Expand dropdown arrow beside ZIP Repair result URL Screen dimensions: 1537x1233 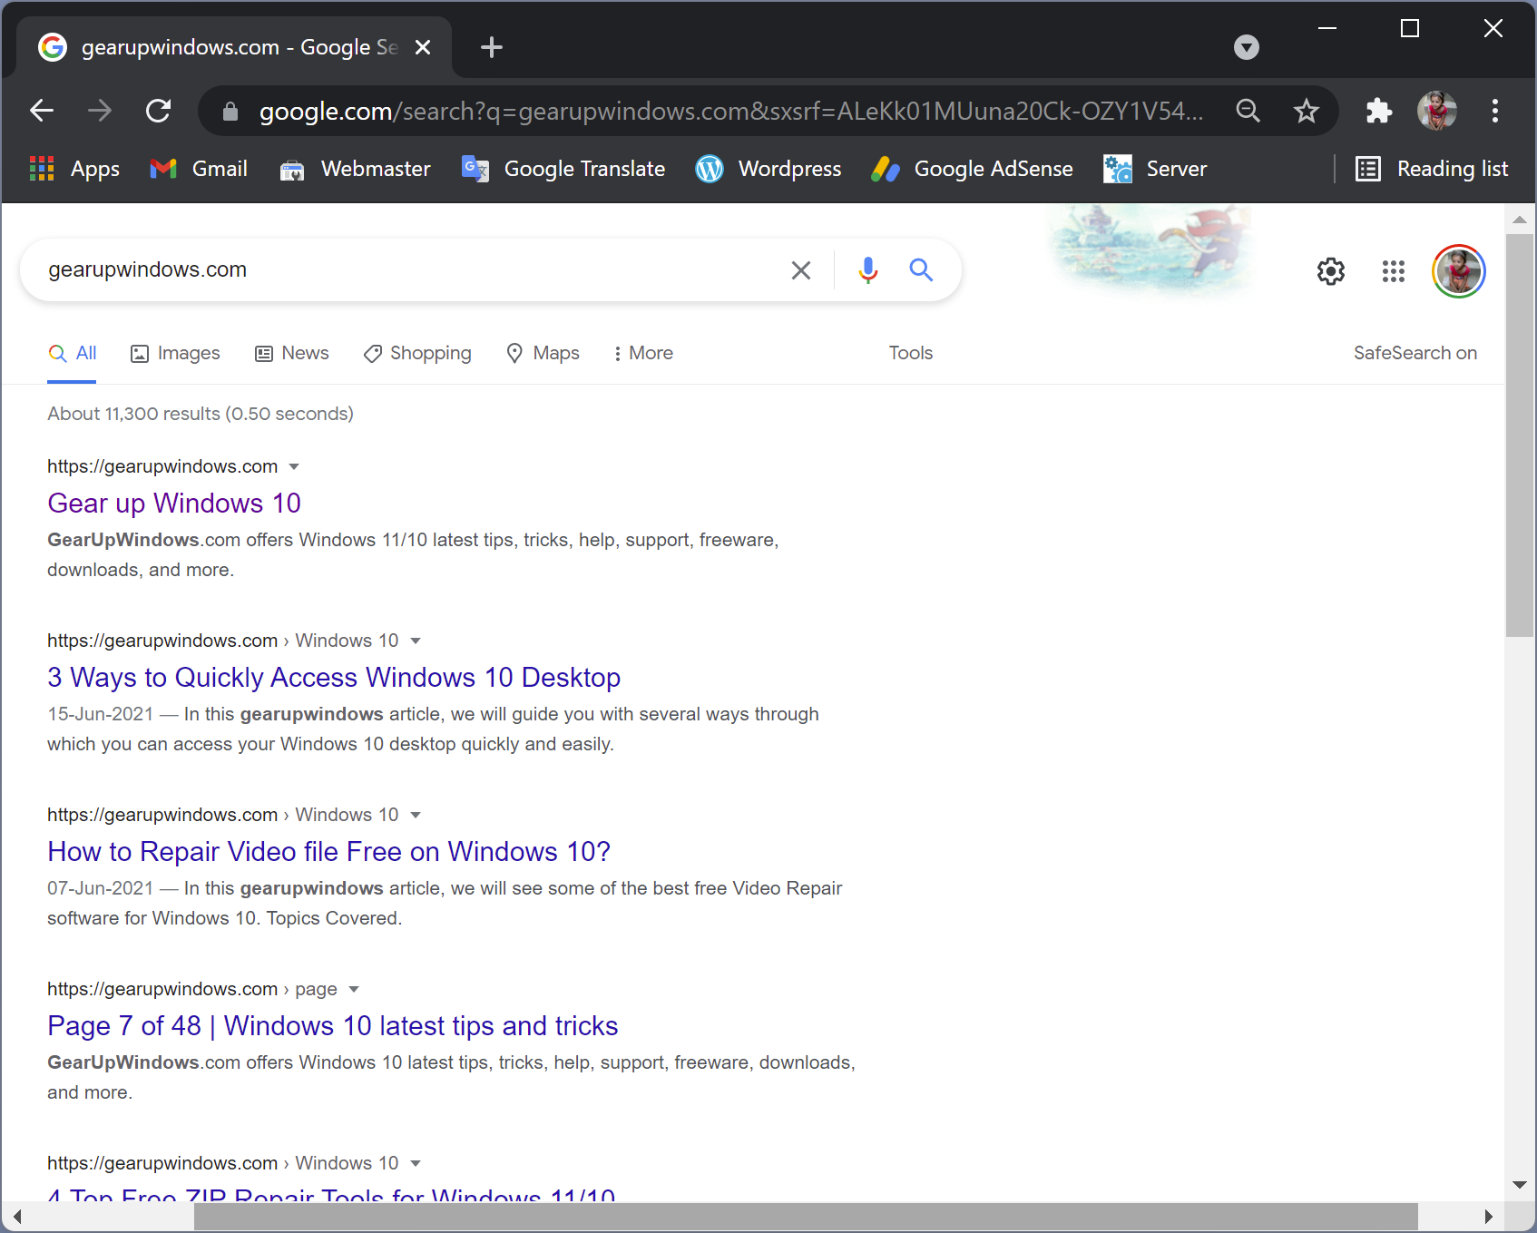click(x=416, y=1163)
